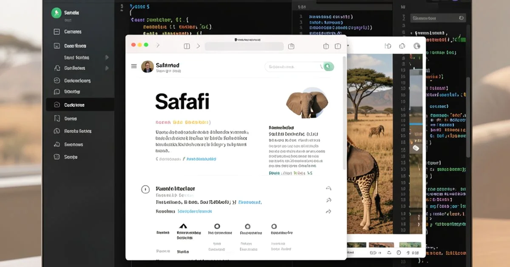Click the reply arrow icon beside the pinned post
The width and height of the screenshot is (510, 267).
click(x=328, y=188)
